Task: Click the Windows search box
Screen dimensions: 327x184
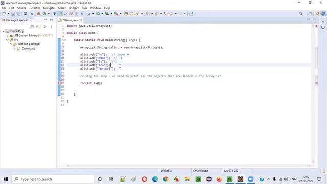Action: click(53, 179)
